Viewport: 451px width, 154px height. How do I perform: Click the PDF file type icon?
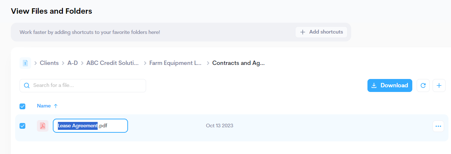pyautogui.click(x=43, y=126)
